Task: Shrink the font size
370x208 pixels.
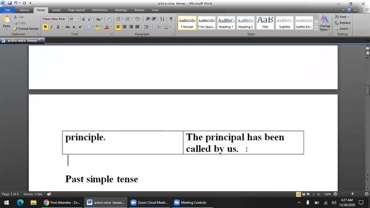Action: pos(90,19)
